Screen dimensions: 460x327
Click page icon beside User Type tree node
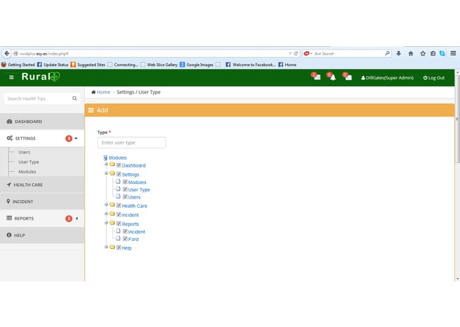tap(118, 189)
